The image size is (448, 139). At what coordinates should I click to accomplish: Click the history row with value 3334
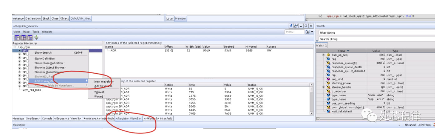click(207, 92)
